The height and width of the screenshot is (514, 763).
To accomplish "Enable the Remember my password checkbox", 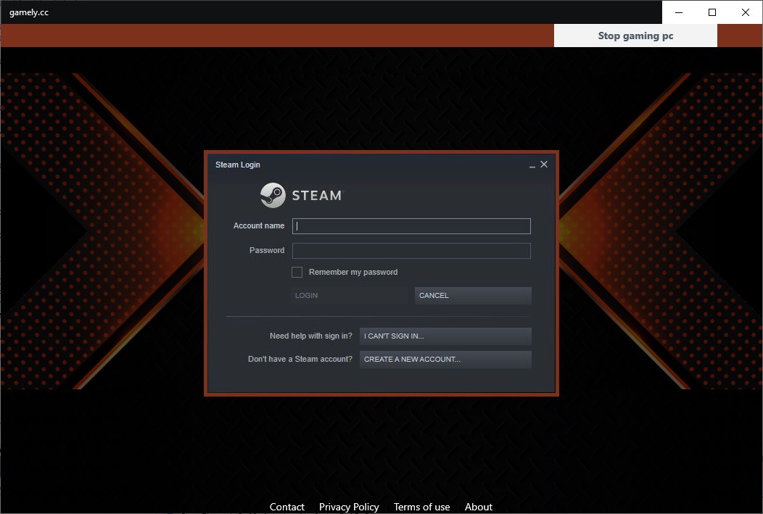I will (x=297, y=273).
